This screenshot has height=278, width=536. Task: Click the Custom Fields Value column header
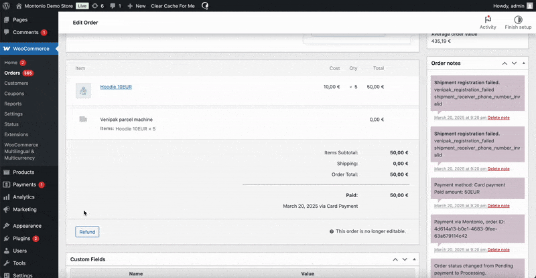(308, 274)
